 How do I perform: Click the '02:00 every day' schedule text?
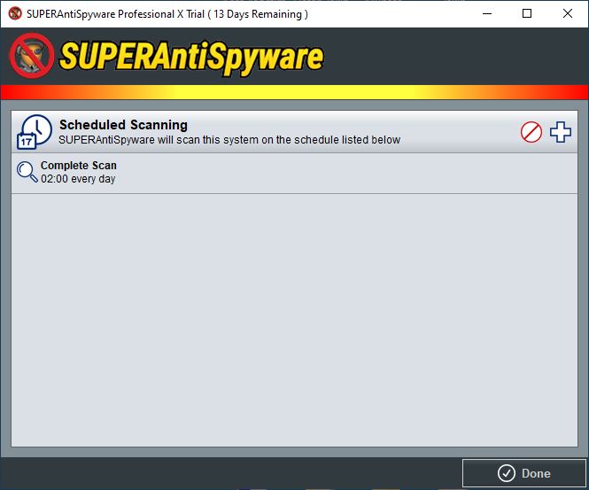pyautogui.click(x=78, y=179)
